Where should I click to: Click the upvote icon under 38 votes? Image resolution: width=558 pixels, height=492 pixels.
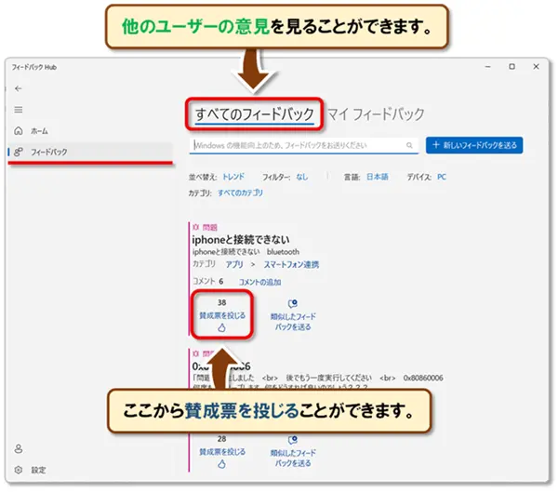tap(221, 327)
